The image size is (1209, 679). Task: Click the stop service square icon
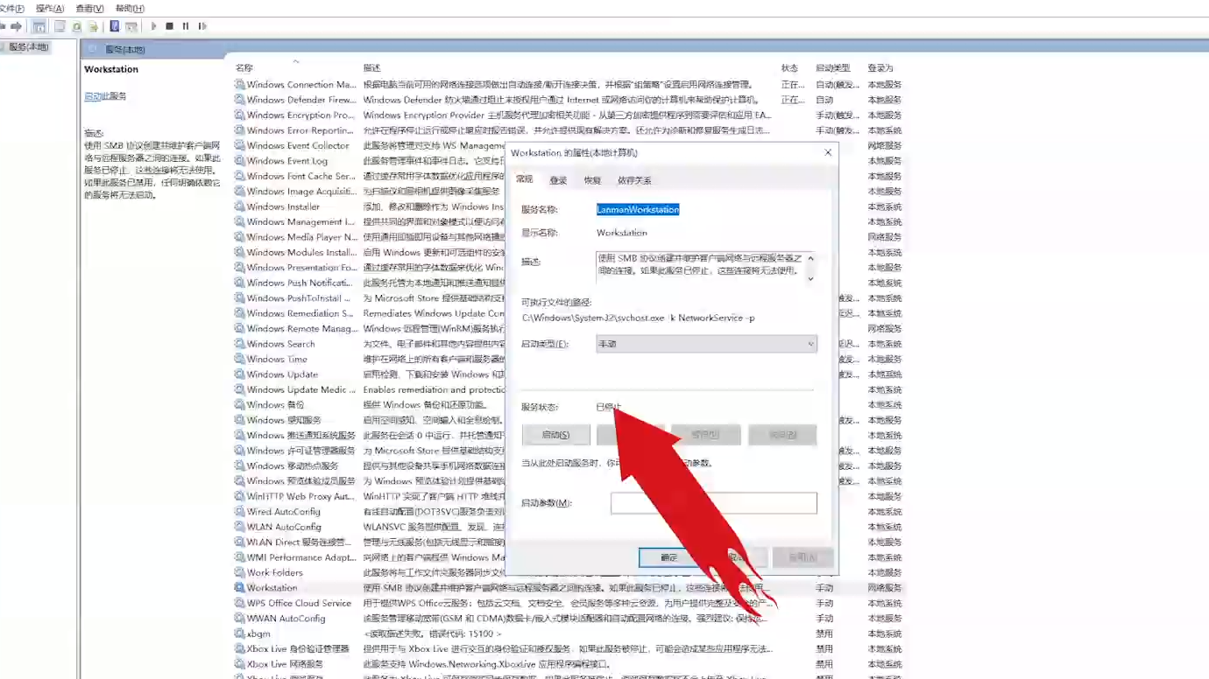(170, 26)
